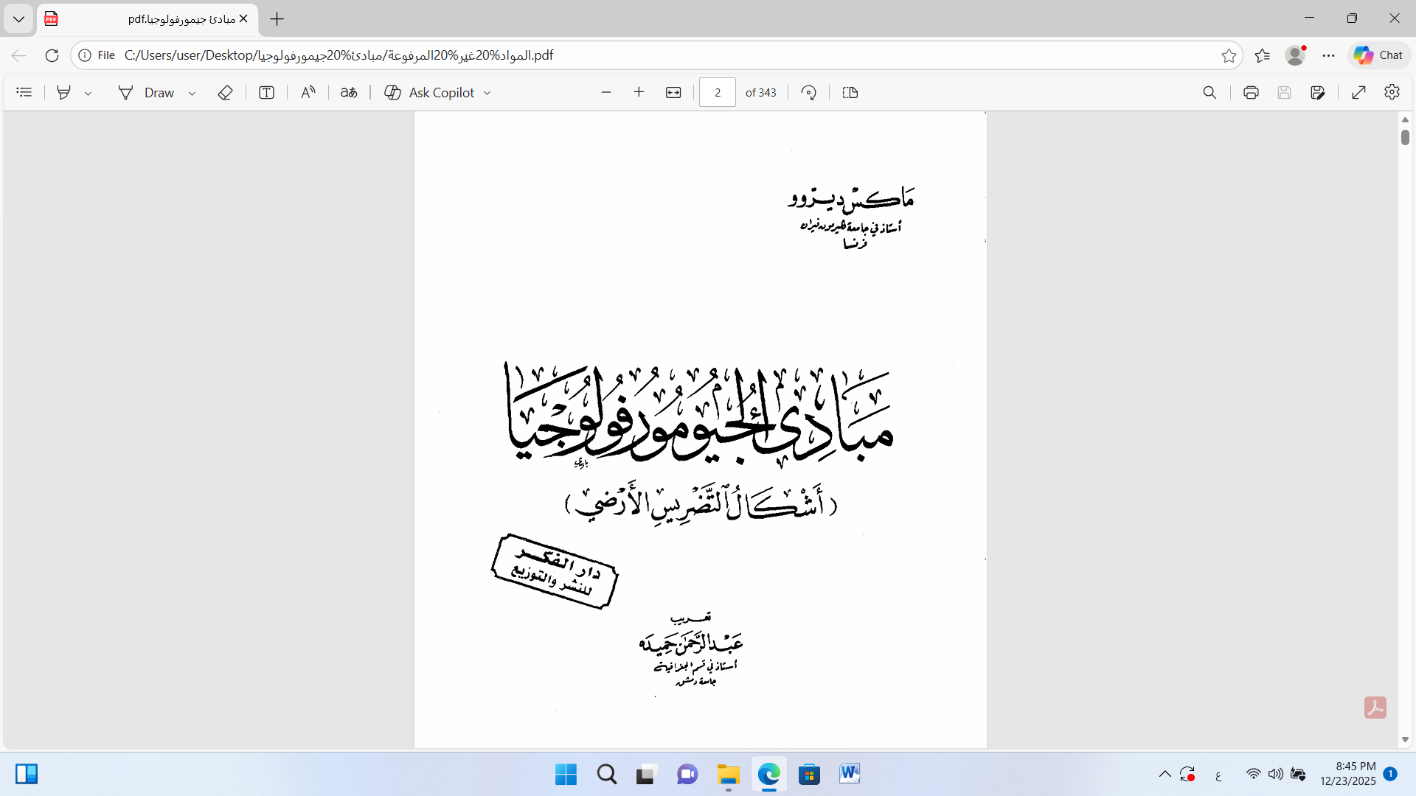Viewport: 1416px width, 796px height.
Task: Toggle page view layout
Action: click(850, 92)
